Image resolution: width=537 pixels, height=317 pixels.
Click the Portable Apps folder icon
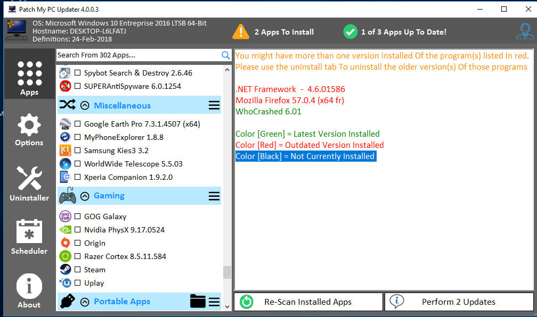[x=198, y=301]
